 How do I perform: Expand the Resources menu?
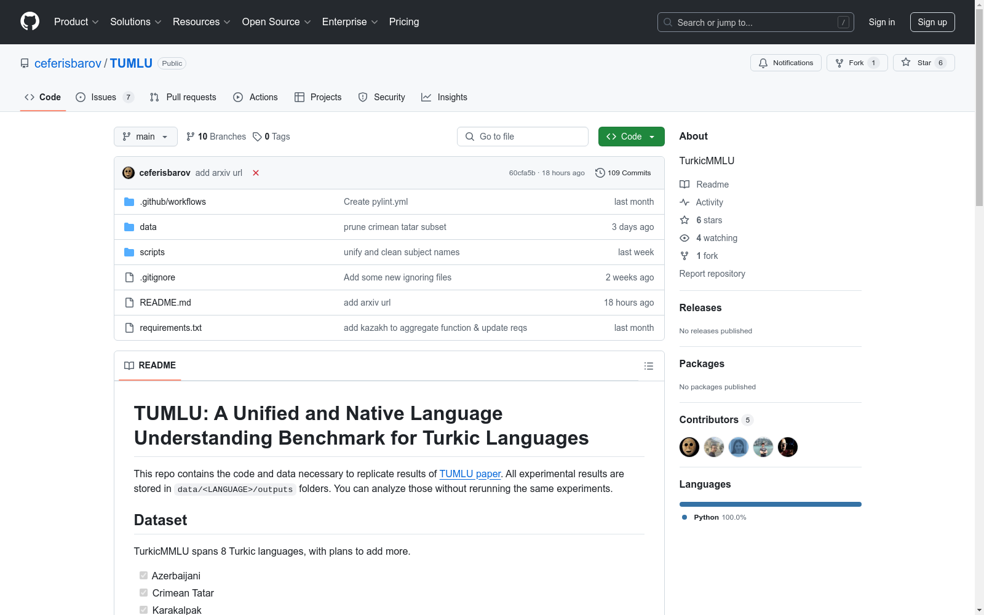click(202, 22)
